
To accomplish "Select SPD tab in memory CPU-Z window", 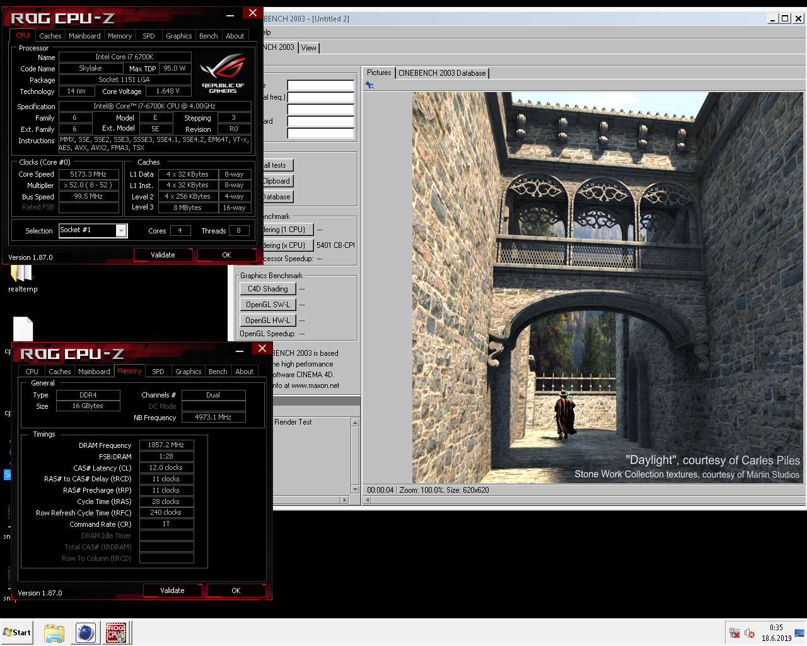I will [158, 372].
